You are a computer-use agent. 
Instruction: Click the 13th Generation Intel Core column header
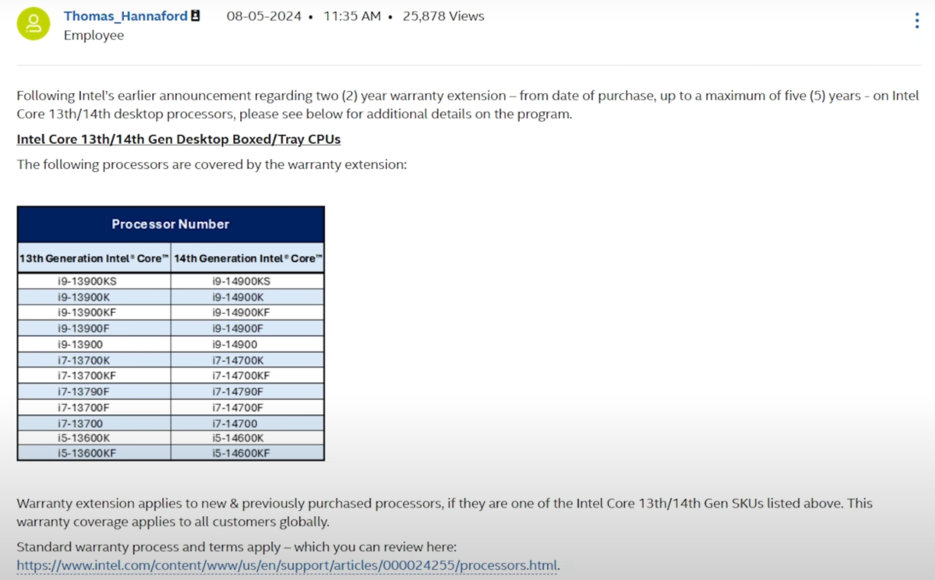tap(94, 258)
